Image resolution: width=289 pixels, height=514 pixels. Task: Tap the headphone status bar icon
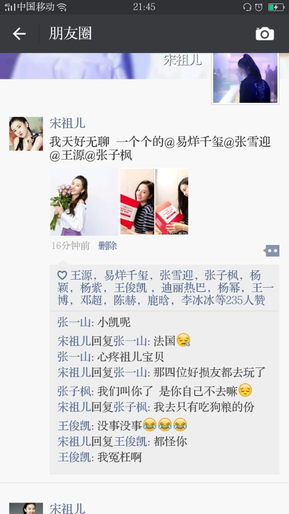(x=247, y=7)
